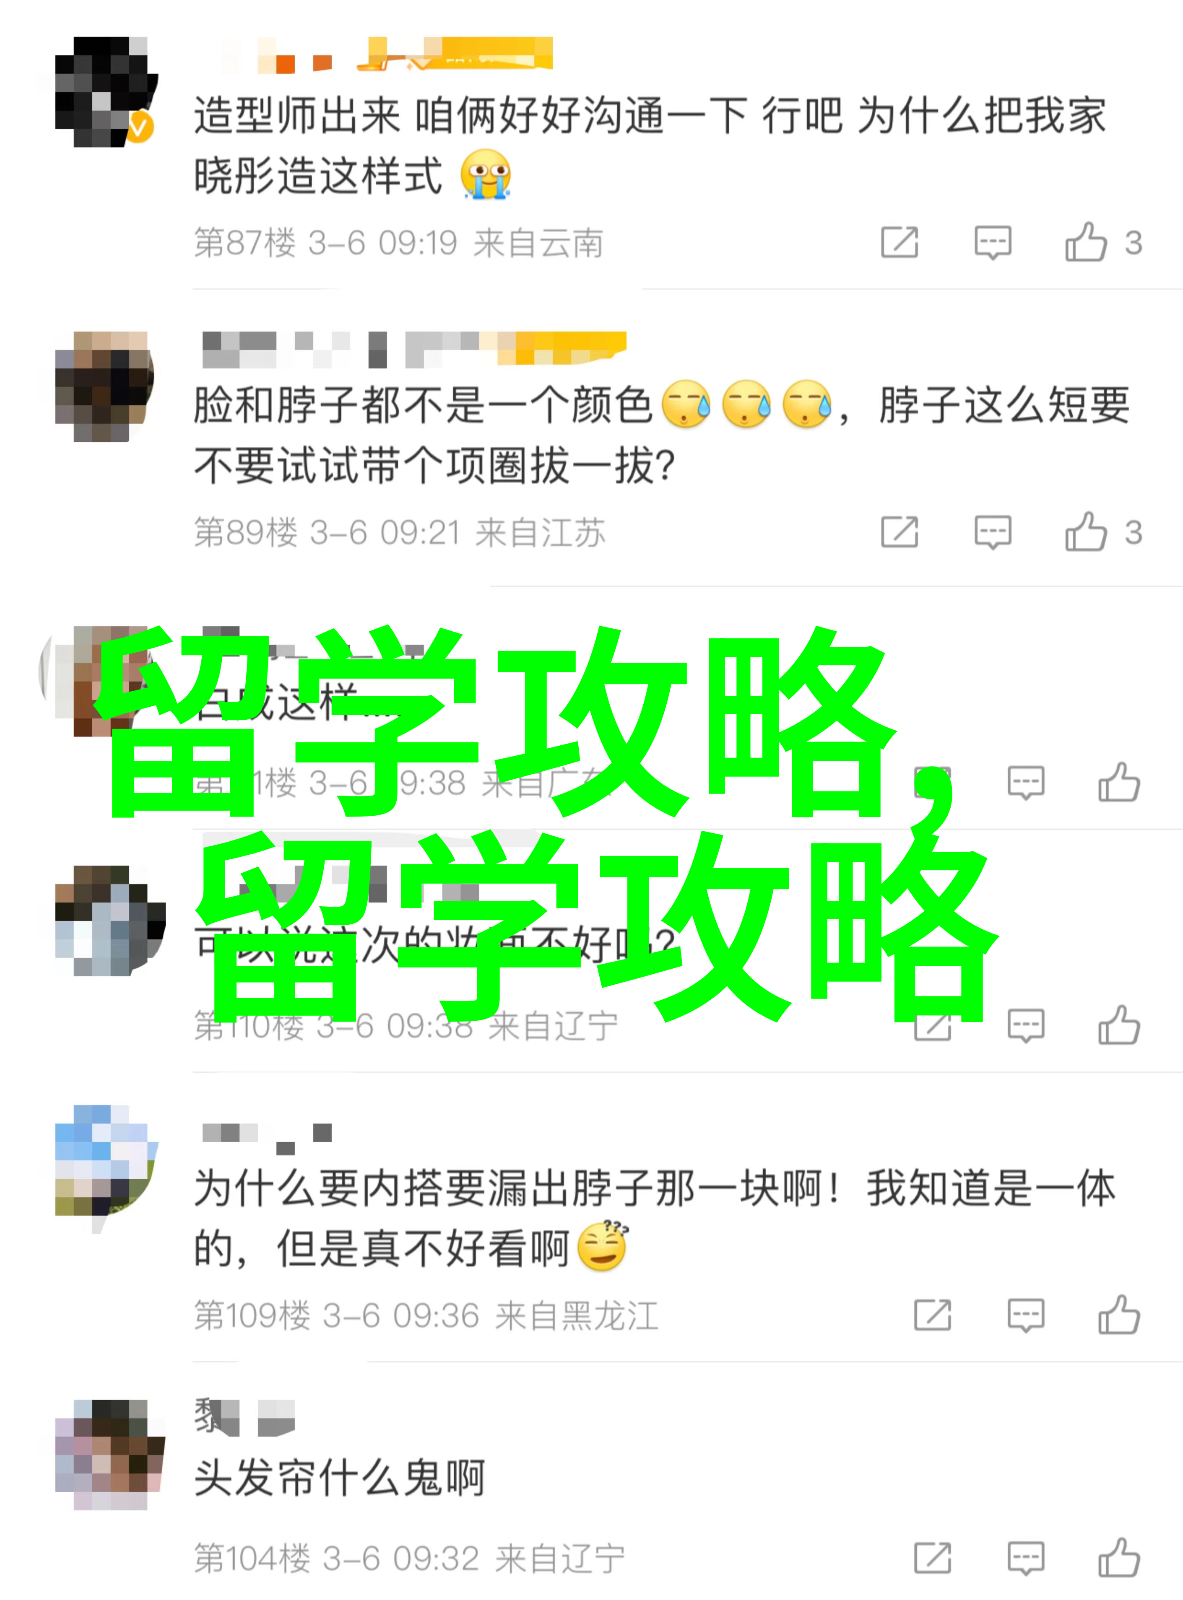Like the floor 110 comment from Liaoning
1183x1600 pixels.
1119,1026
